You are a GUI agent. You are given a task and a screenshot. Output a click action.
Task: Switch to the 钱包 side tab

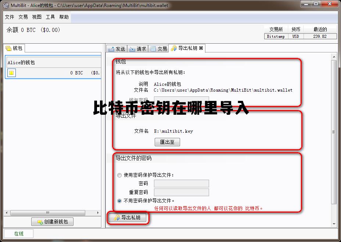(14, 48)
